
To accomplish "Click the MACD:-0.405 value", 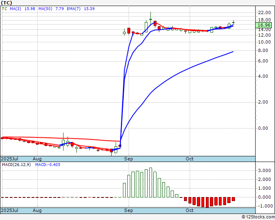I will pyautogui.click(x=48, y=165).
